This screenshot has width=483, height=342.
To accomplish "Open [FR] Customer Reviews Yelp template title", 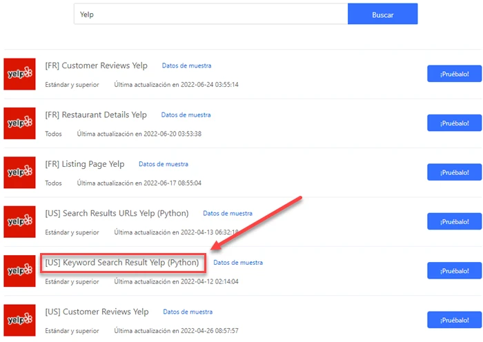I will pos(96,66).
